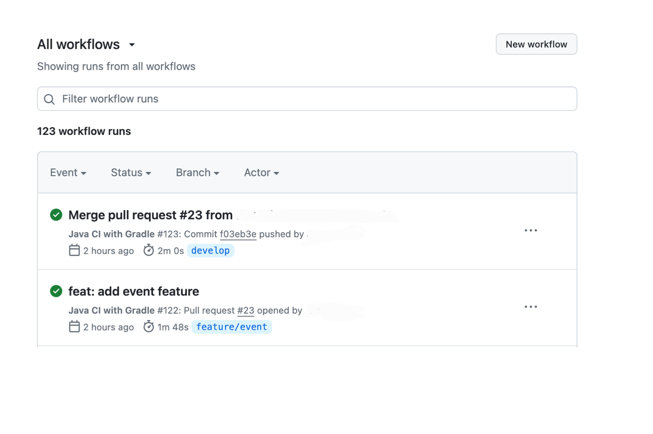Open the three-dot menu for run #122

click(530, 307)
